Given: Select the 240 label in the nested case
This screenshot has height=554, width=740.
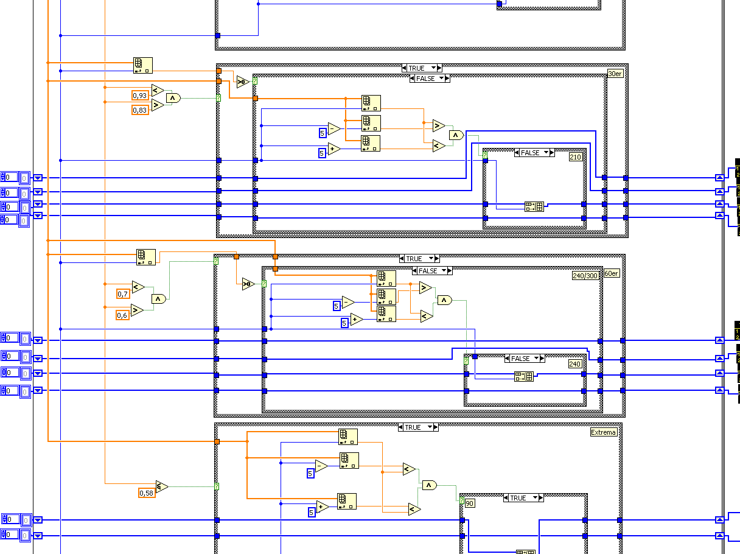Looking at the screenshot, I should click(575, 364).
